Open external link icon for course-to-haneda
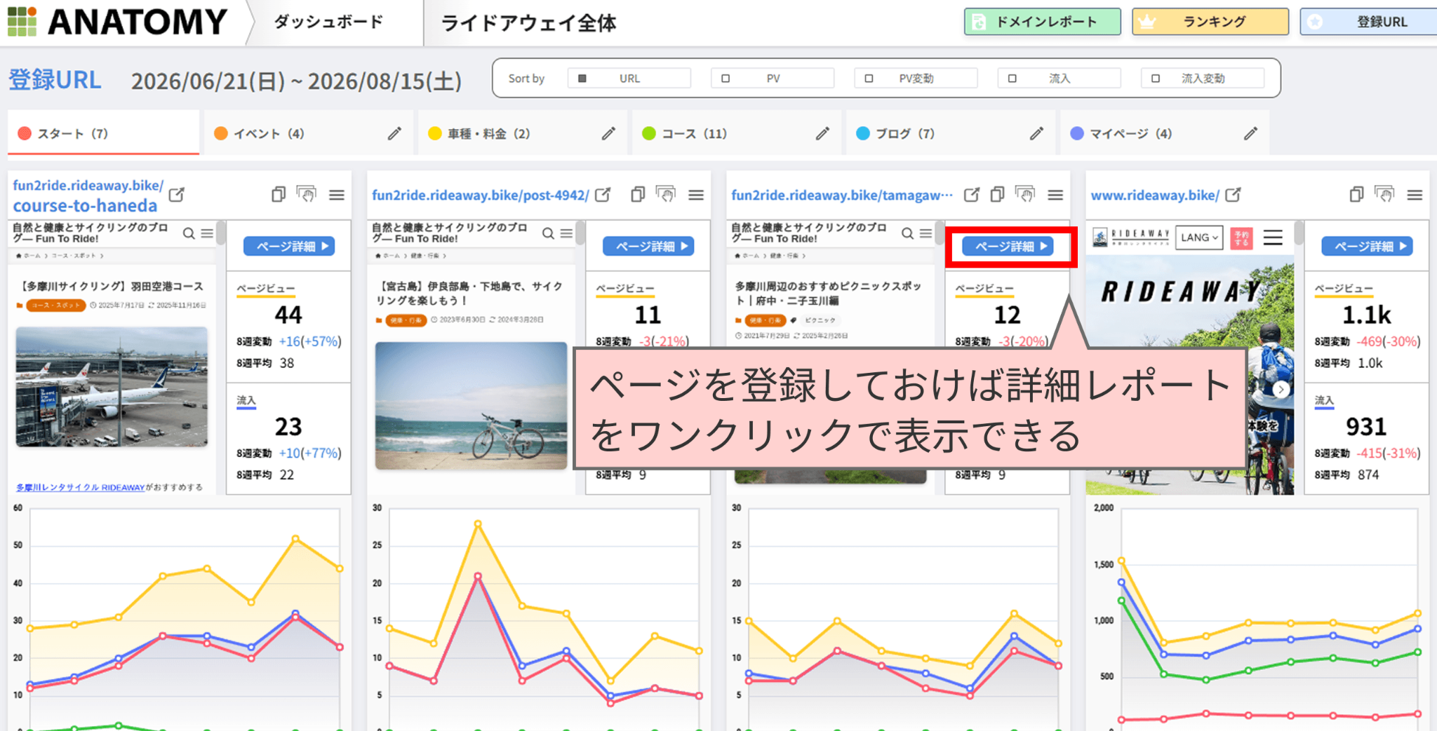Image resolution: width=1437 pixels, height=731 pixels. tap(177, 195)
